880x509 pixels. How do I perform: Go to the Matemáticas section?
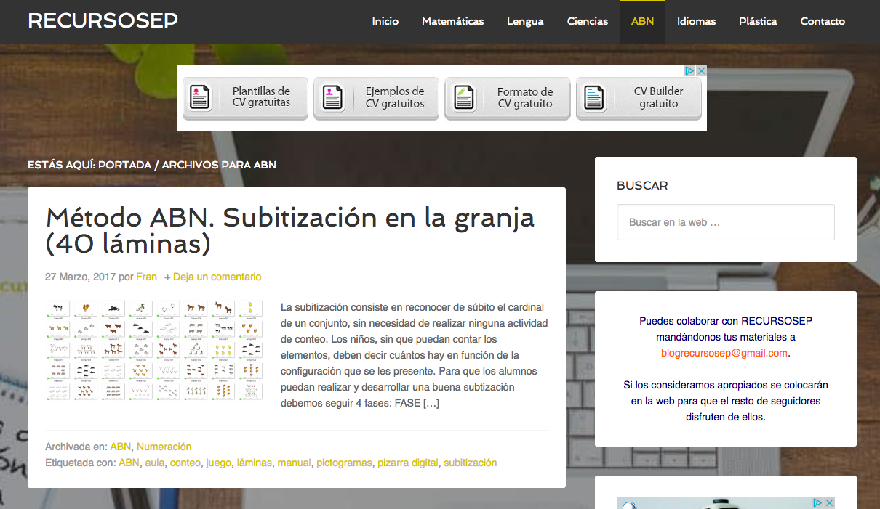[452, 21]
